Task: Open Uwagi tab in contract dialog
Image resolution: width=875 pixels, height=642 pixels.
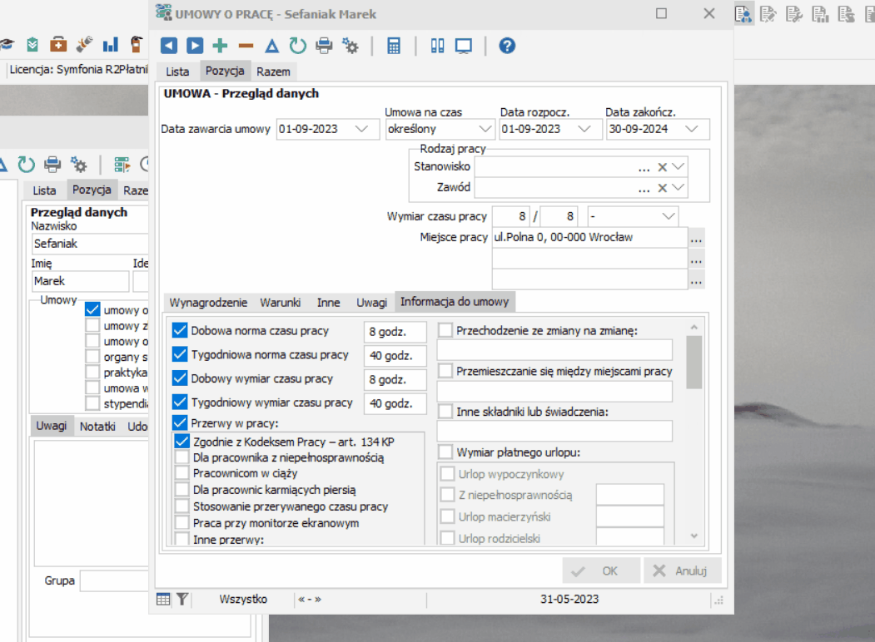Action: click(371, 303)
